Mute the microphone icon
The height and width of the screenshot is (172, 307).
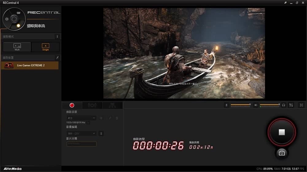226,105
